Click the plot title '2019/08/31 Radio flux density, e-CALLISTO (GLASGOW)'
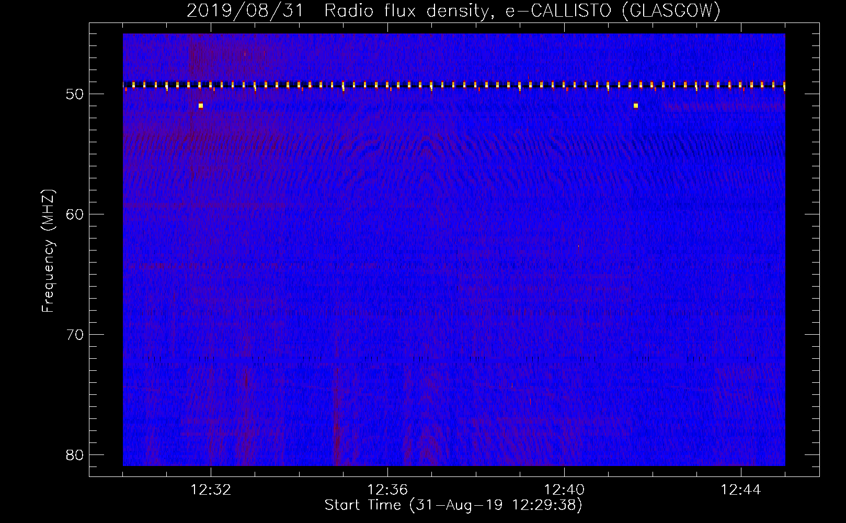This screenshot has height=523, width=846. pyautogui.click(x=453, y=10)
